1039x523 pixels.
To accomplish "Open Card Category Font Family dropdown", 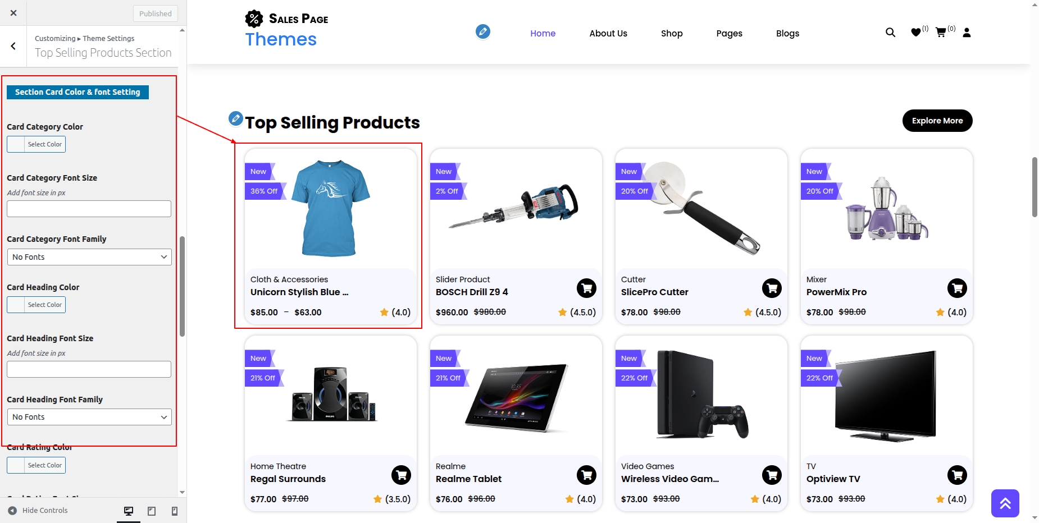I will pyautogui.click(x=89, y=257).
